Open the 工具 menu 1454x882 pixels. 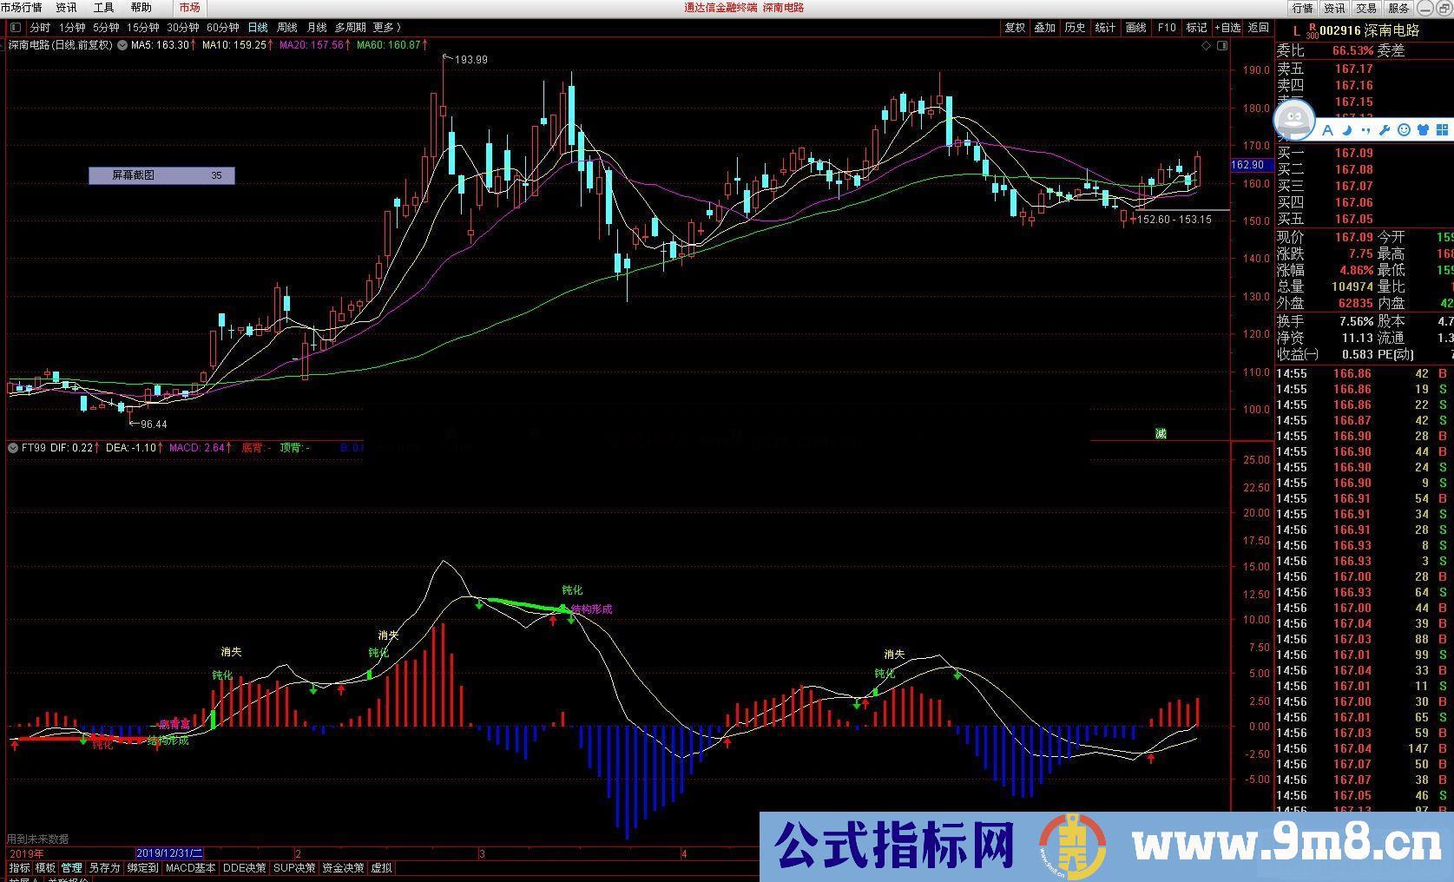pyautogui.click(x=103, y=7)
